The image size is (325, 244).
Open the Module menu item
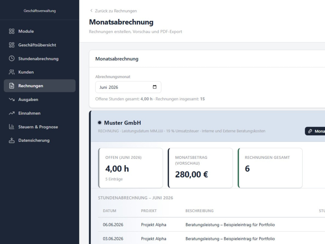tap(40, 31)
